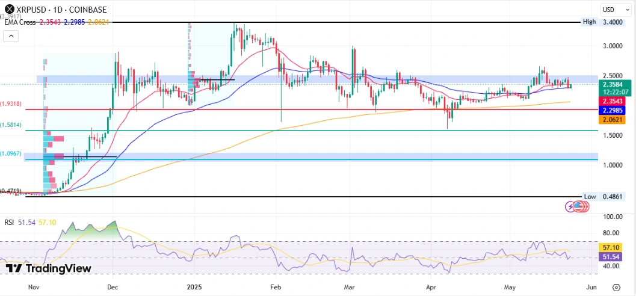Click the blue EMA 2.2985 price tag

click(614, 111)
